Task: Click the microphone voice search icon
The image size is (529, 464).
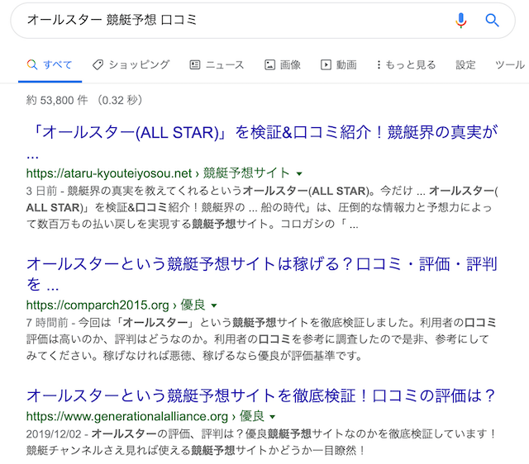Action: tap(461, 20)
